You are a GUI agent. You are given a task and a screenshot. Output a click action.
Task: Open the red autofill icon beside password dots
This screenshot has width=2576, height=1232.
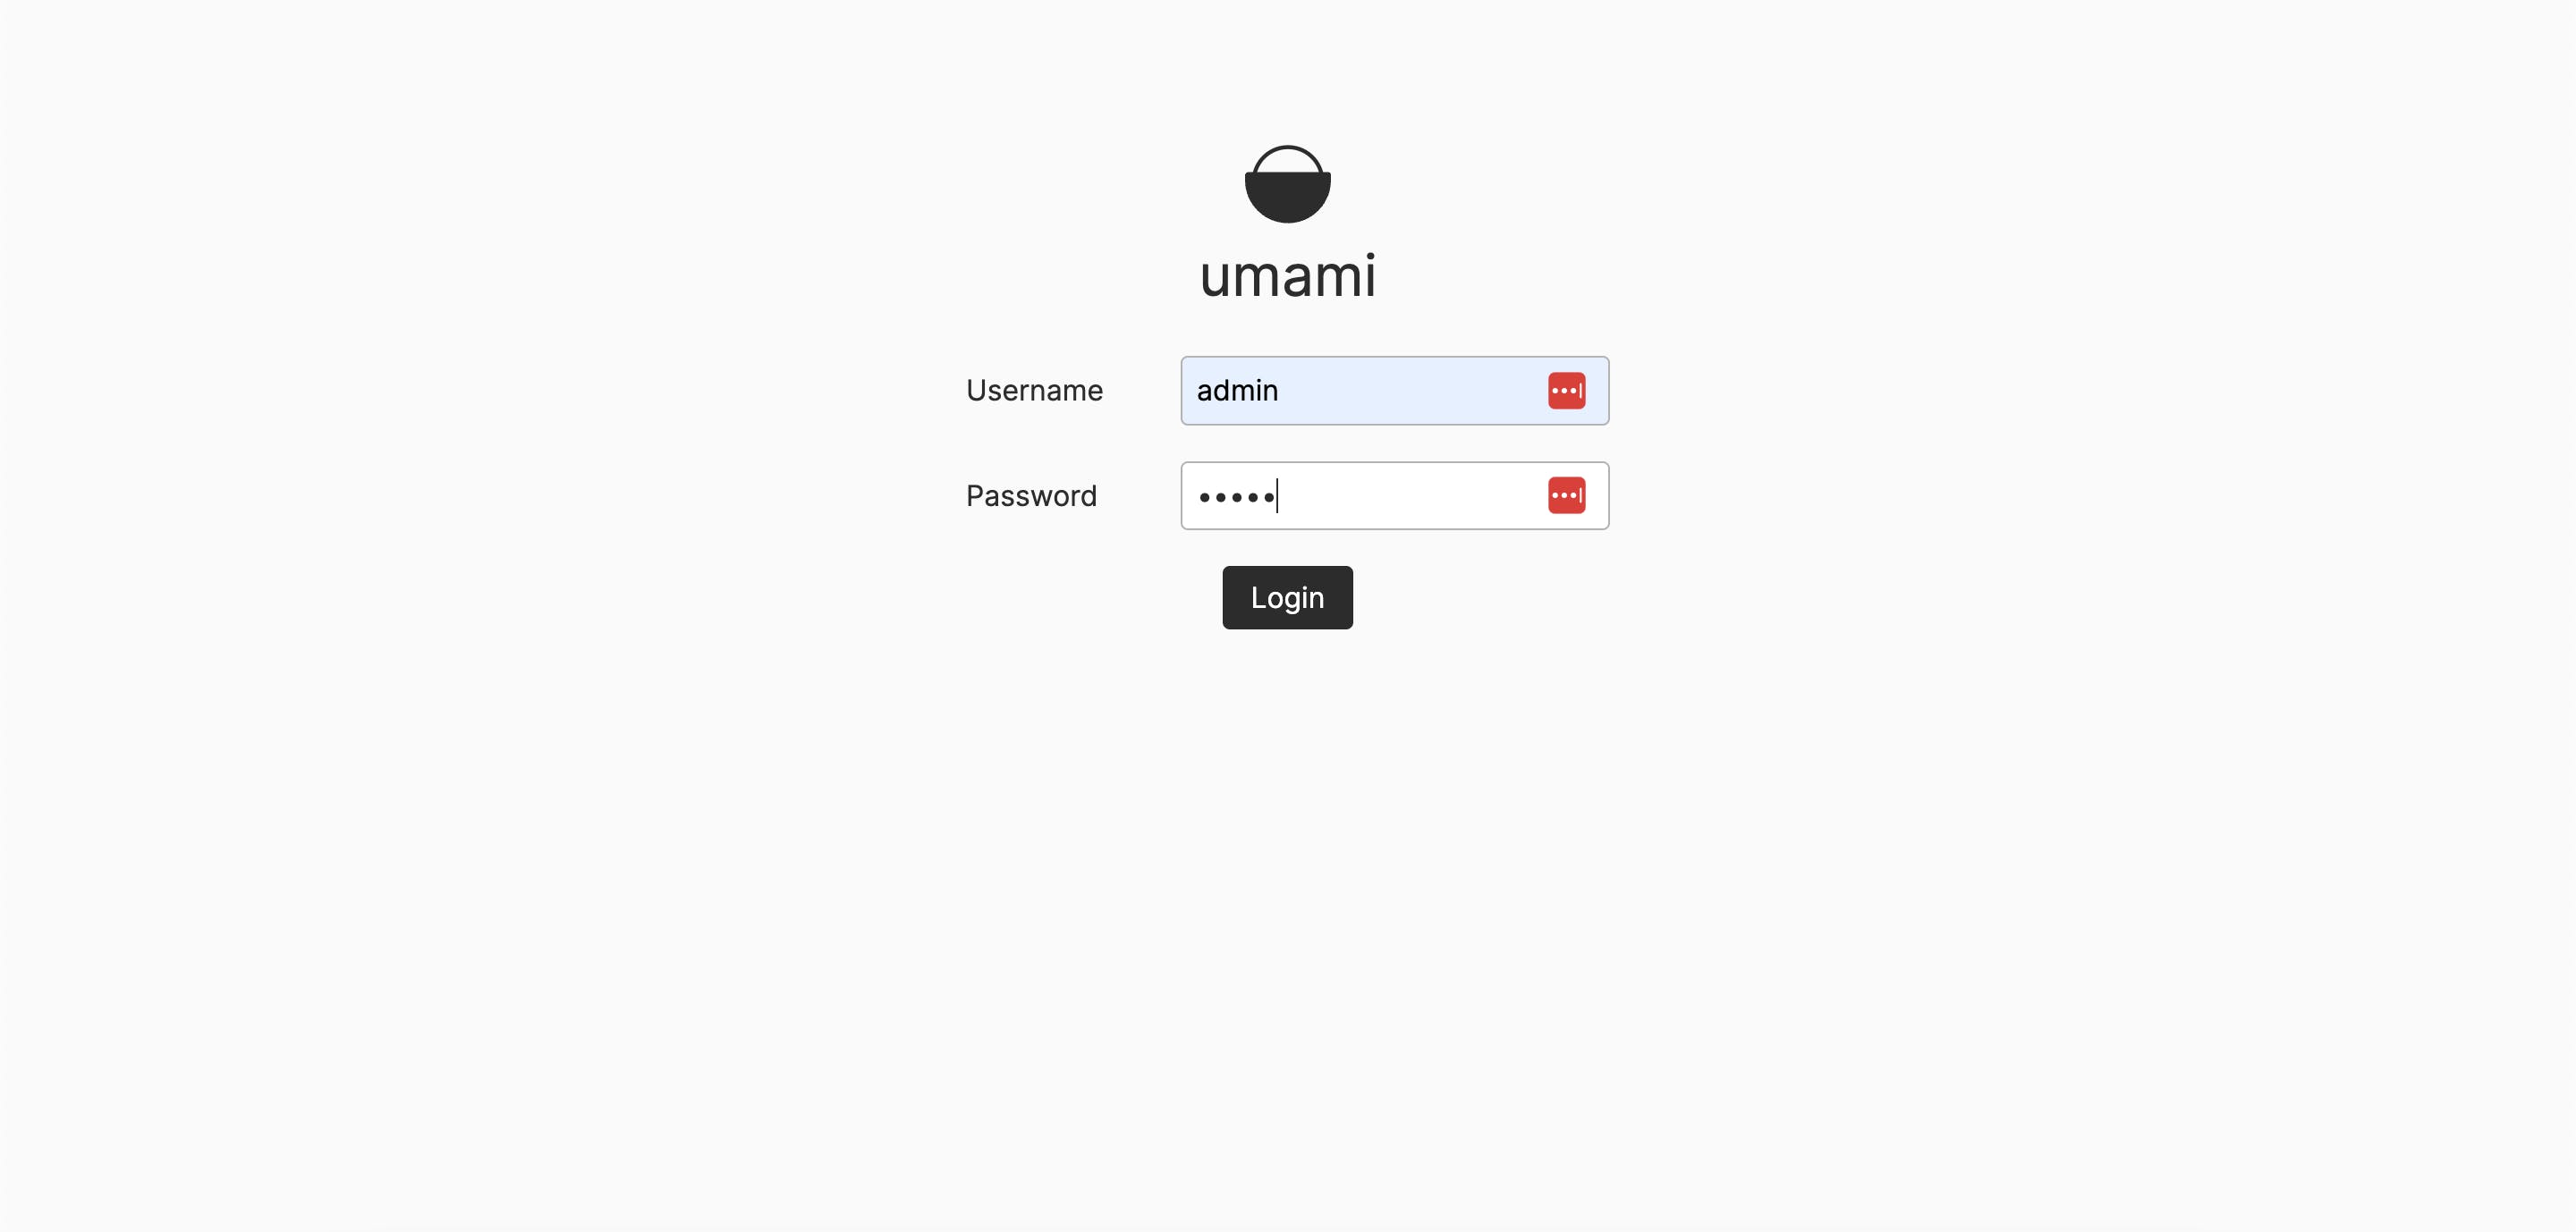tap(1566, 495)
